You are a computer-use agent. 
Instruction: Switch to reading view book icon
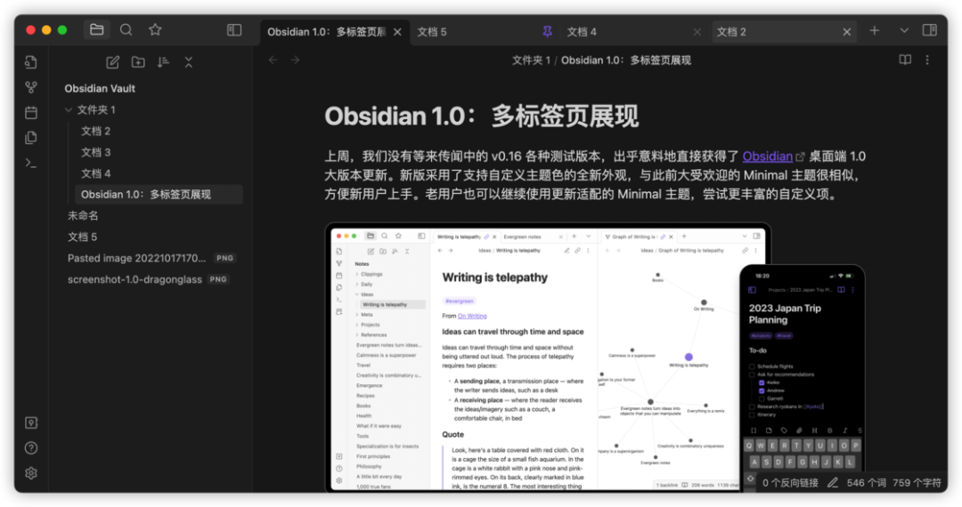(905, 60)
